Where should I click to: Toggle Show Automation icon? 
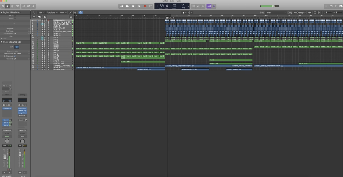tap(71, 13)
